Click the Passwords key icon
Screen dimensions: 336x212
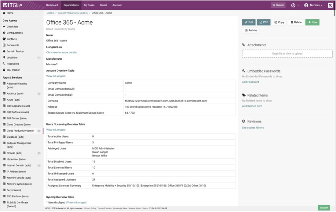(4, 64)
